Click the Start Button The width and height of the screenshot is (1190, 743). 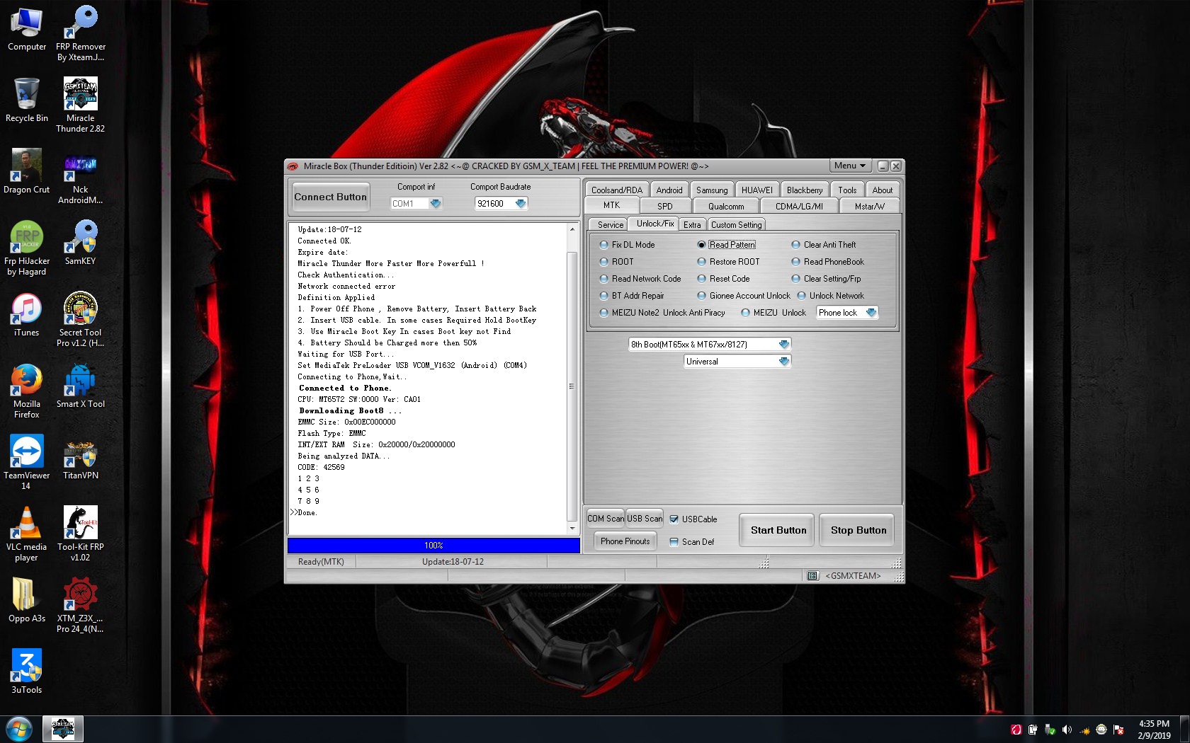(x=778, y=530)
